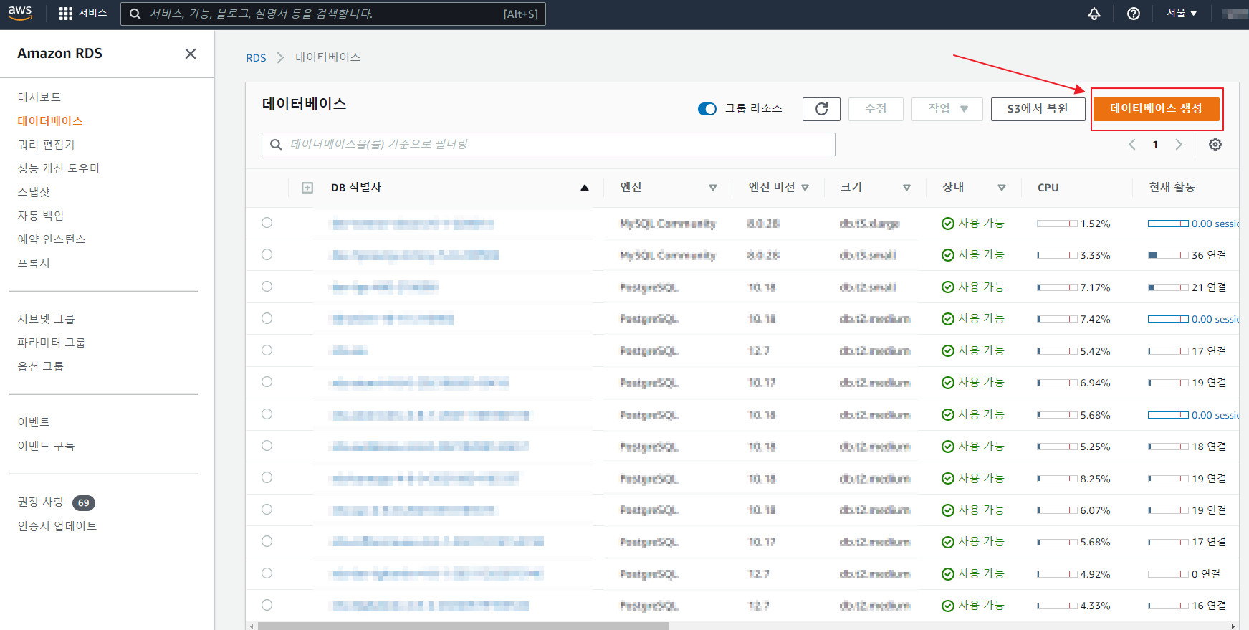Select radio button for row with 1.52% CPU
This screenshot has height=630, width=1249.
[267, 223]
